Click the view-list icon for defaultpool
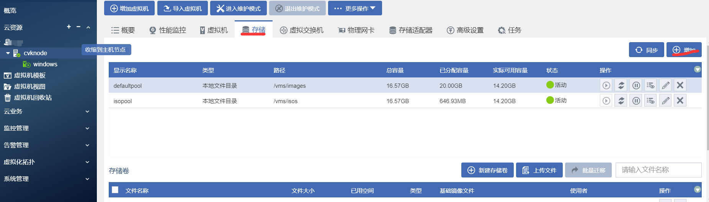The width and height of the screenshot is (709, 202). coord(650,85)
